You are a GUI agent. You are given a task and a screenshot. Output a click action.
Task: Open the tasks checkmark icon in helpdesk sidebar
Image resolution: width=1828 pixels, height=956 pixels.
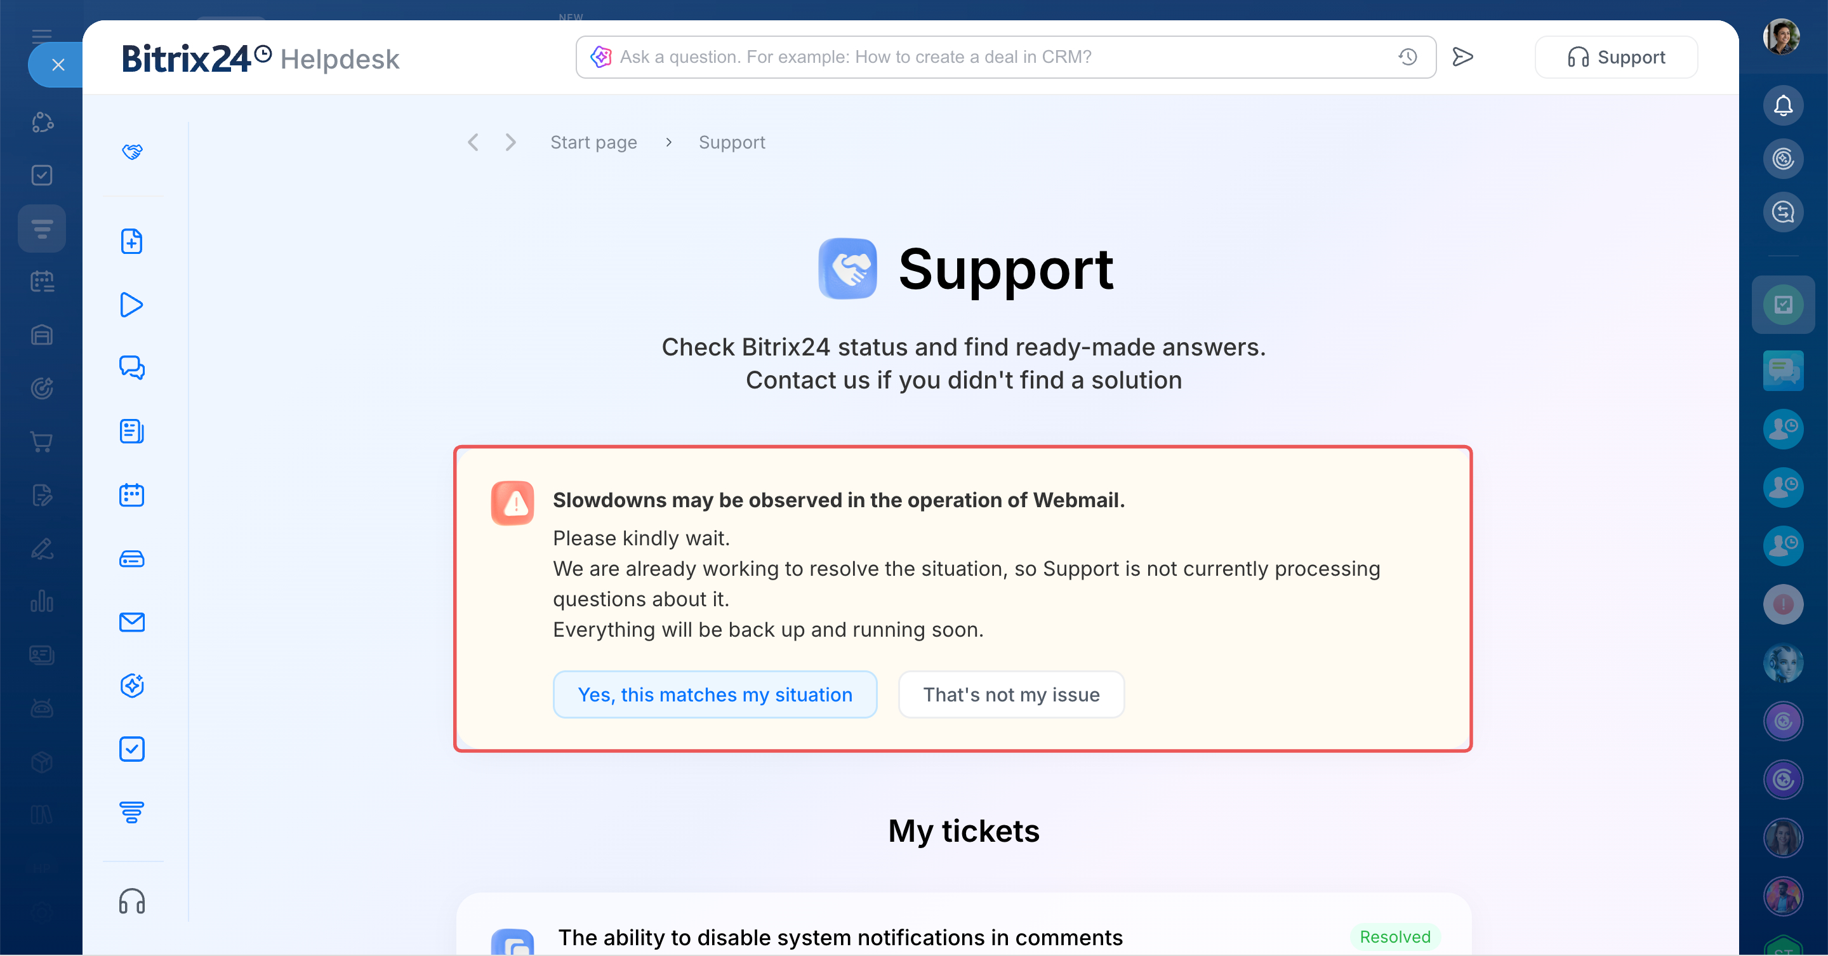(x=132, y=749)
